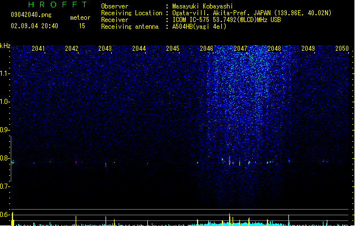
Task: Click Ogata-vill. Akita-Pref. JAPAN location text
Action: (x=252, y=13)
